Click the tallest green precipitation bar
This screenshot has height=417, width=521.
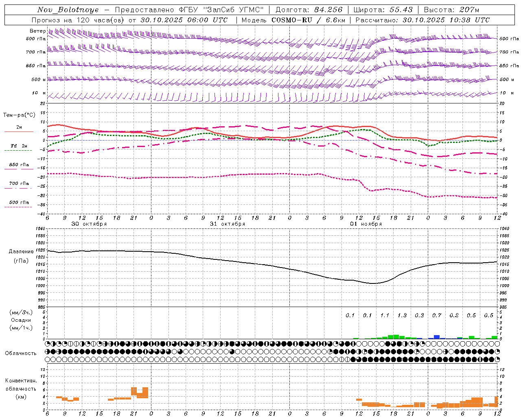pos(396,337)
